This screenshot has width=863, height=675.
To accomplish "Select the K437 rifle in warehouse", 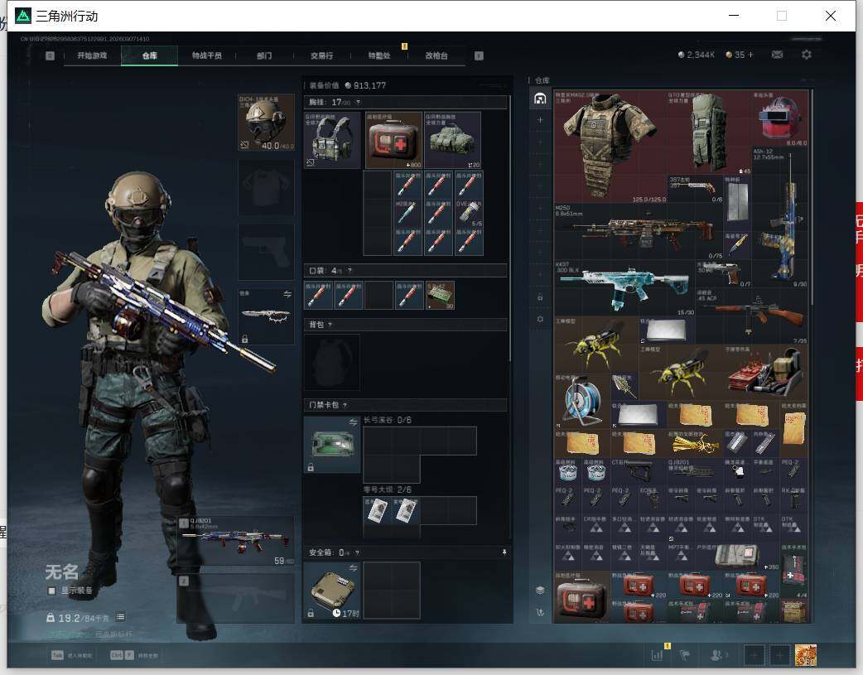I will pyautogui.click(x=624, y=288).
